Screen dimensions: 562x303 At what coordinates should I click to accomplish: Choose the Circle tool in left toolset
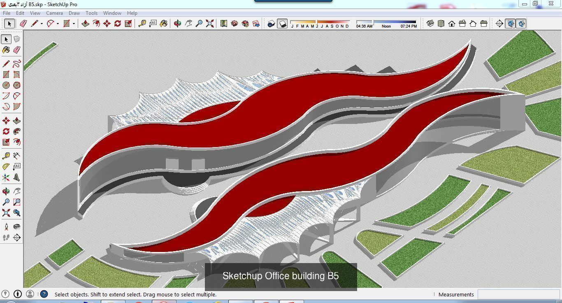pos(6,85)
